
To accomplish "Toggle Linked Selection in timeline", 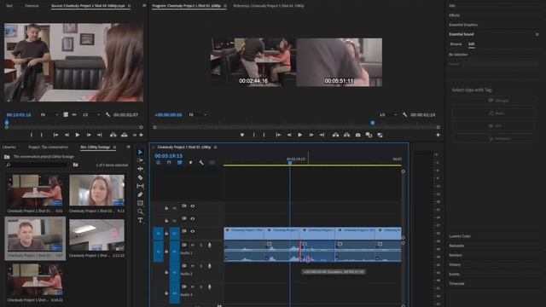I will pyautogui.click(x=180, y=163).
